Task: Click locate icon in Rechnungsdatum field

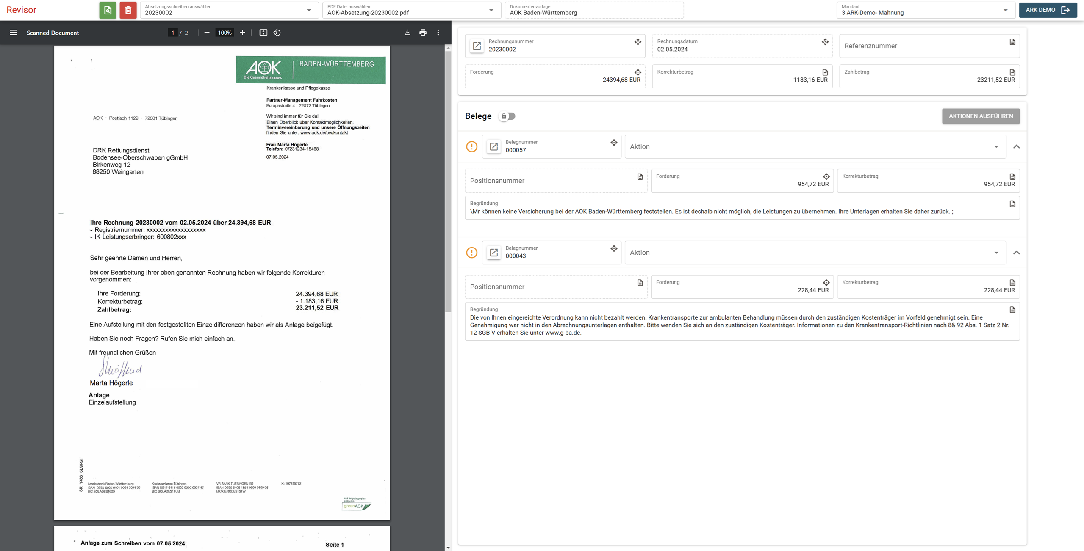Action: pos(825,42)
